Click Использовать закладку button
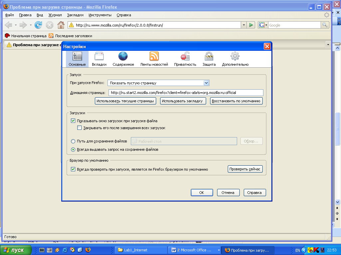341x255 pixels. 183,101
